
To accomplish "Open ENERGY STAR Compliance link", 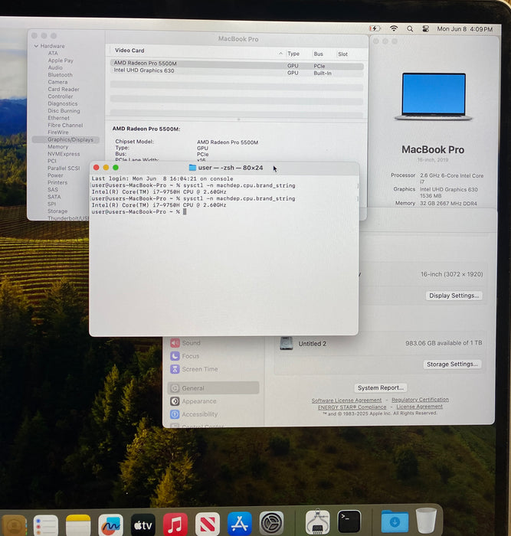I will pos(352,407).
